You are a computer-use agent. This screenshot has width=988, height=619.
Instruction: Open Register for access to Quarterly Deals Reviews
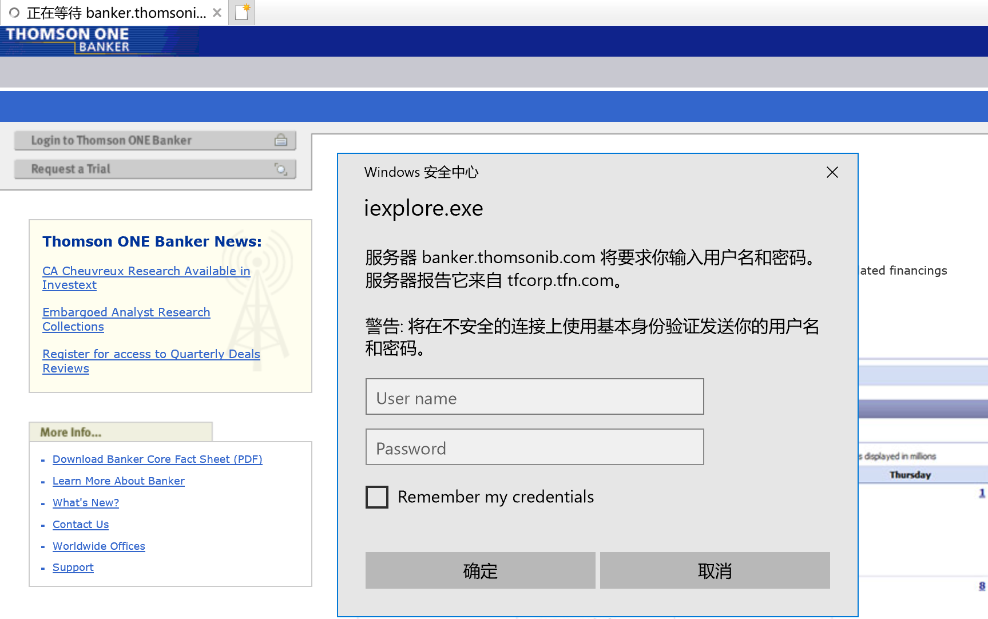pos(151,361)
